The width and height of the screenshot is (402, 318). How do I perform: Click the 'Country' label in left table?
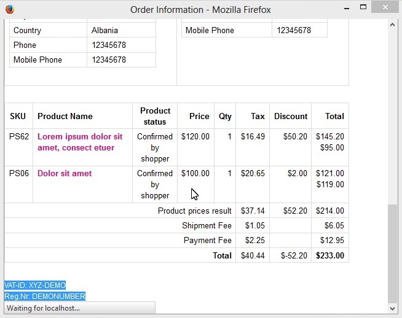click(x=27, y=31)
